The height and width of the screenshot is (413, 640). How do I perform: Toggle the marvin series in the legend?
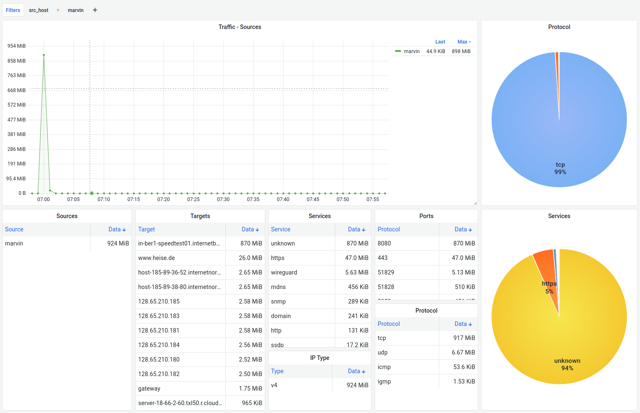click(412, 51)
